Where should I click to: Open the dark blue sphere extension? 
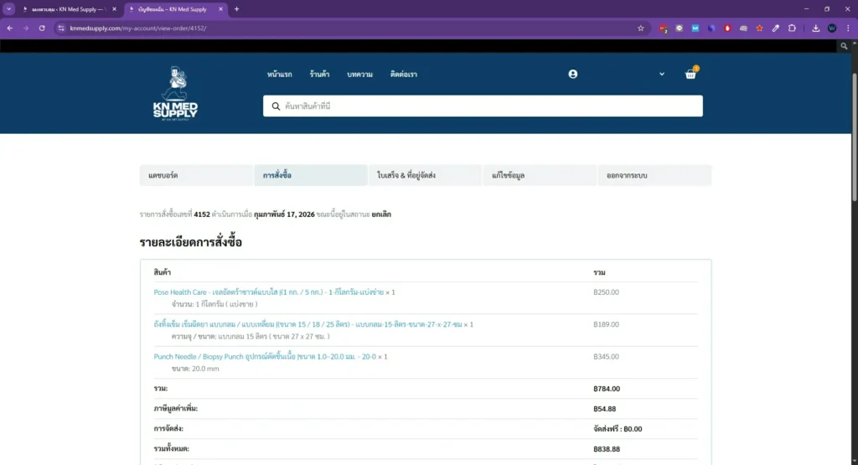tap(711, 28)
